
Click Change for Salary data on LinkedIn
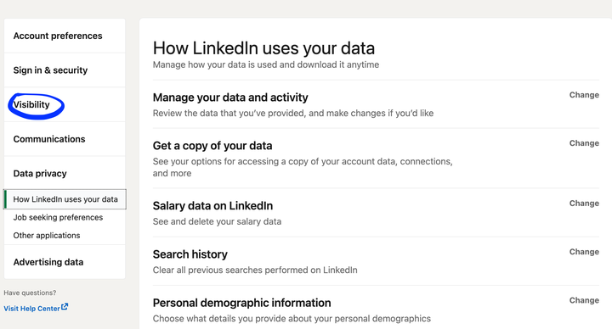tap(584, 204)
